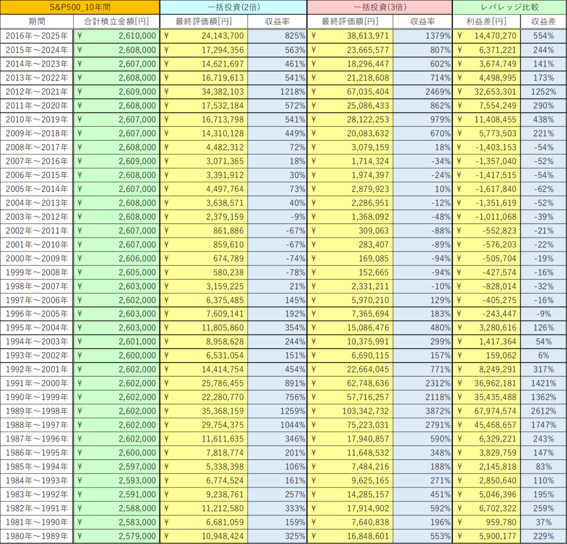
Task: Select the 2016年～2025年 period cell
Action: tap(37, 35)
